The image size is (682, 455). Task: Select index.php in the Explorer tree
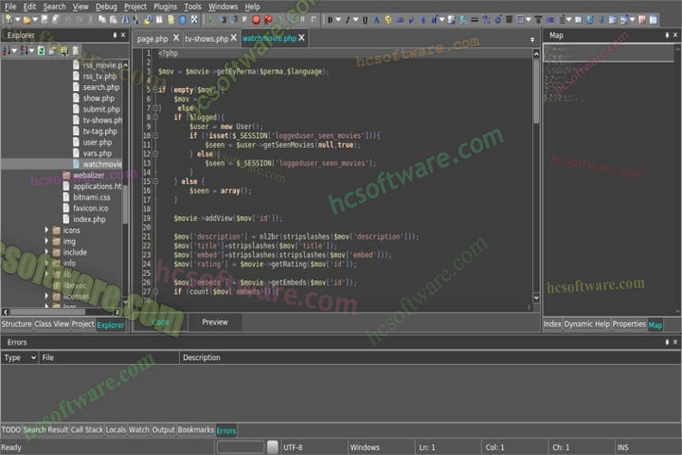pos(89,219)
